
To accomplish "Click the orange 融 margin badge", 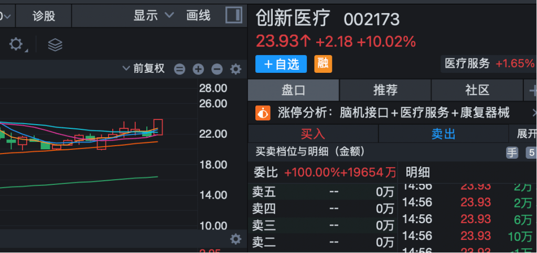I will (323, 64).
